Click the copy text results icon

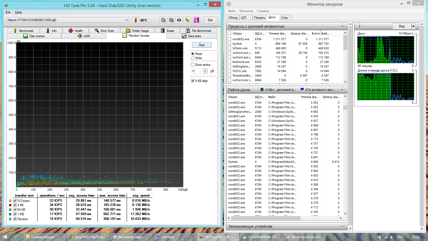pyautogui.click(x=163, y=20)
